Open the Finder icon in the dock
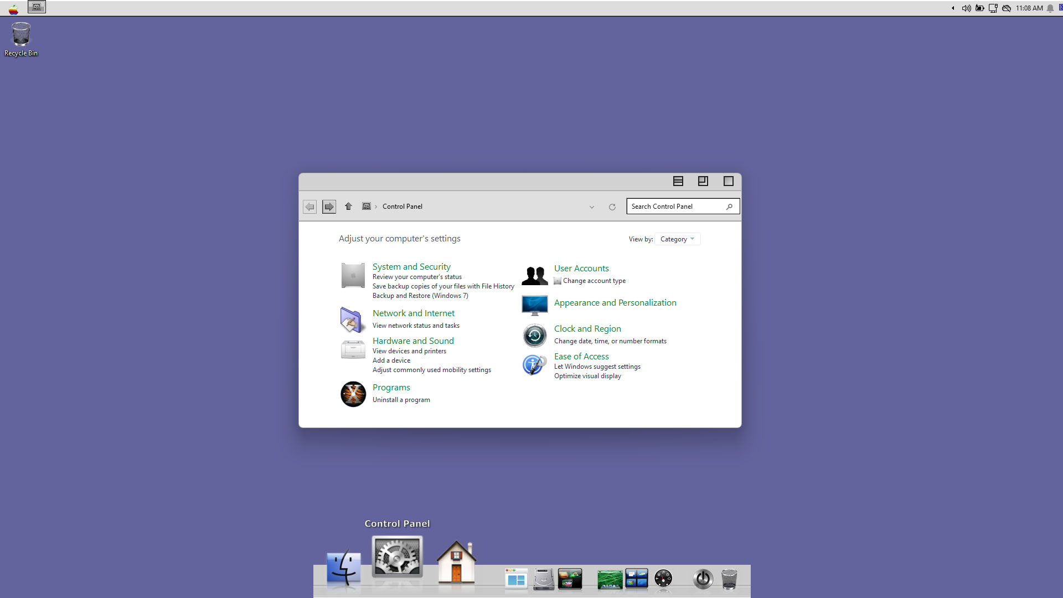 (x=344, y=568)
